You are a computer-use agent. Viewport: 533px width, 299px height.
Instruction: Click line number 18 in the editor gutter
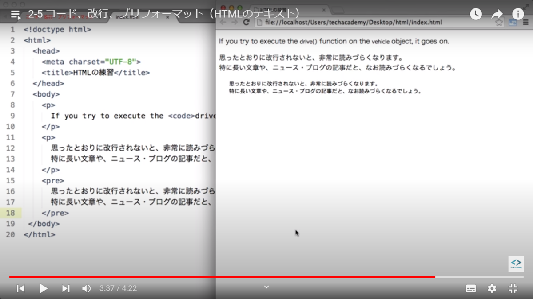click(x=10, y=213)
